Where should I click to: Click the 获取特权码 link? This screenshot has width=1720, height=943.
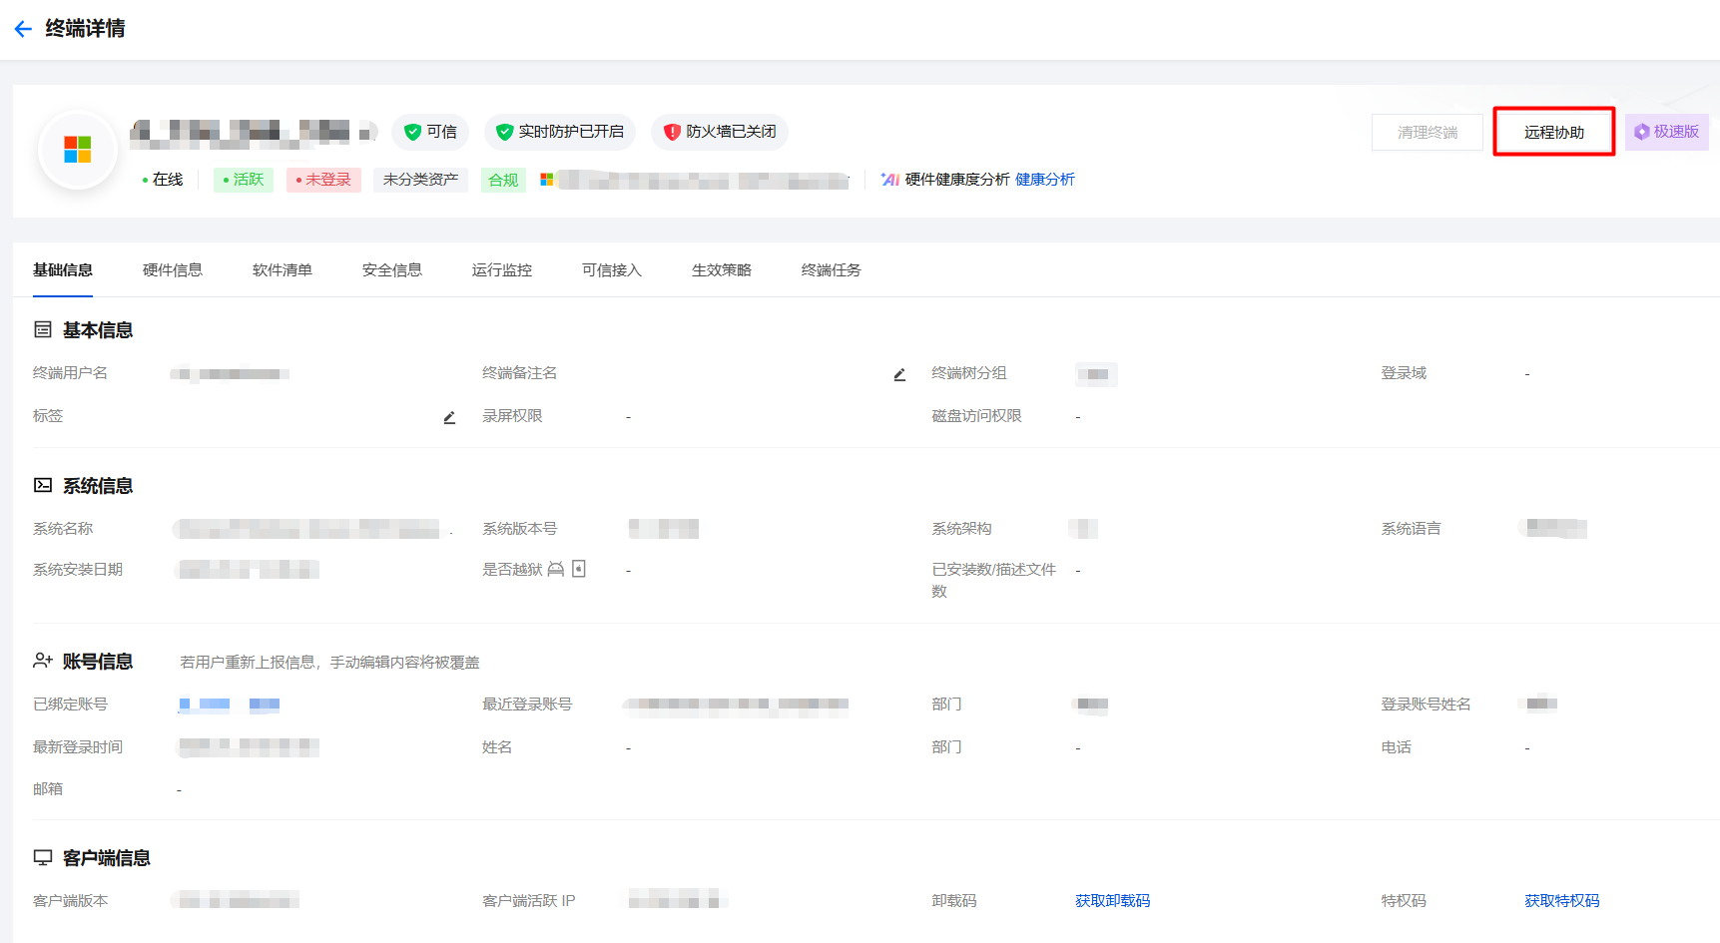click(1561, 901)
